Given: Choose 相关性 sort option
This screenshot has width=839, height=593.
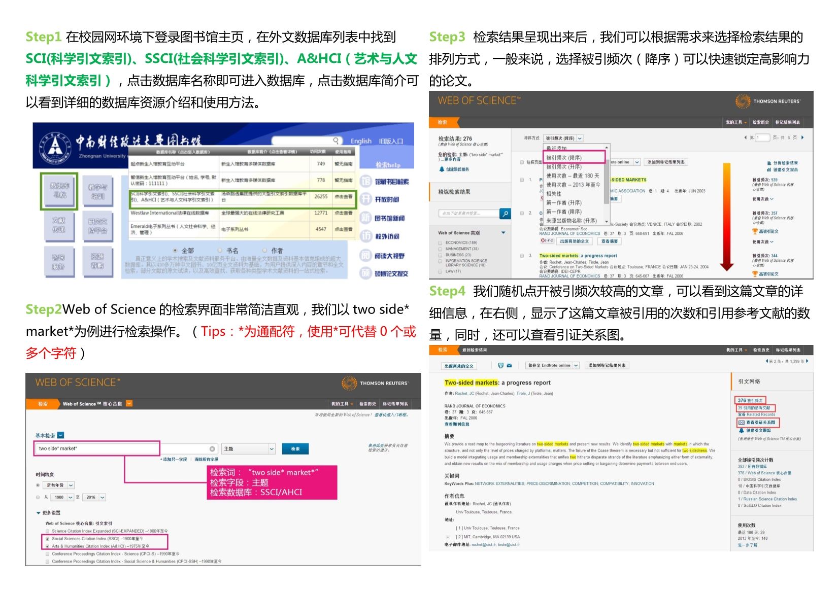Looking at the screenshot, I should (x=554, y=193).
